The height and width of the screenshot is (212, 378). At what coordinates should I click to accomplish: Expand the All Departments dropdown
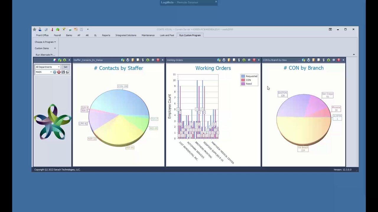pyautogui.click(x=48, y=67)
